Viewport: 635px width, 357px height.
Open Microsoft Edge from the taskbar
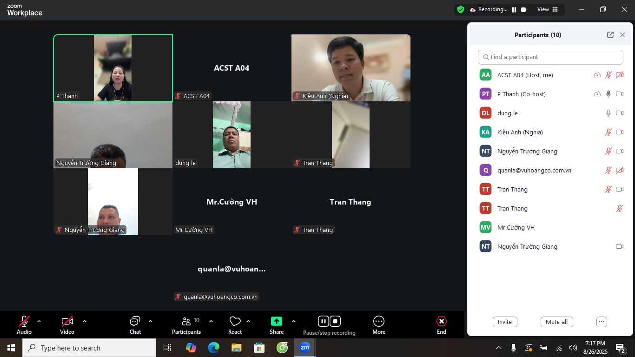click(x=213, y=348)
